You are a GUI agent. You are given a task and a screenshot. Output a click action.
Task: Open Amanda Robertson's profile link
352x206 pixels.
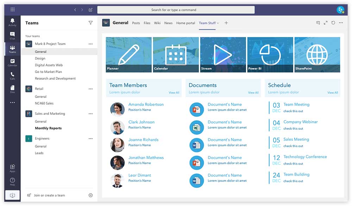(x=146, y=104)
